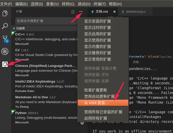Switch to the 文档.md tab
The image size is (173, 133).
click(103, 12)
